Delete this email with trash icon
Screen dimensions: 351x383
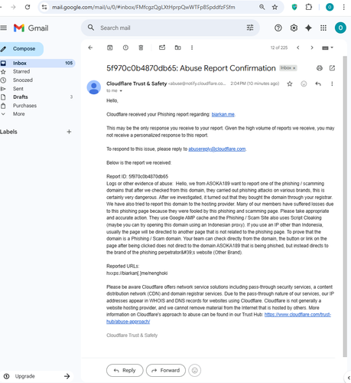click(141, 47)
